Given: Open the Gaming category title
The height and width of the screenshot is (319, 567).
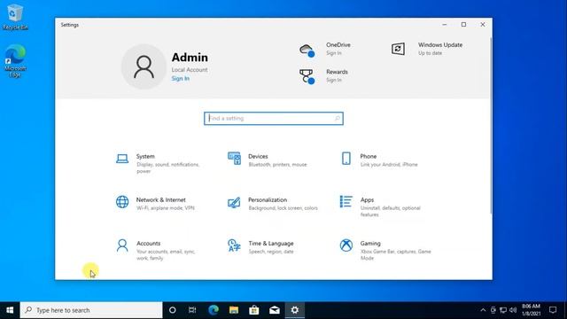Looking at the screenshot, I should [370, 244].
